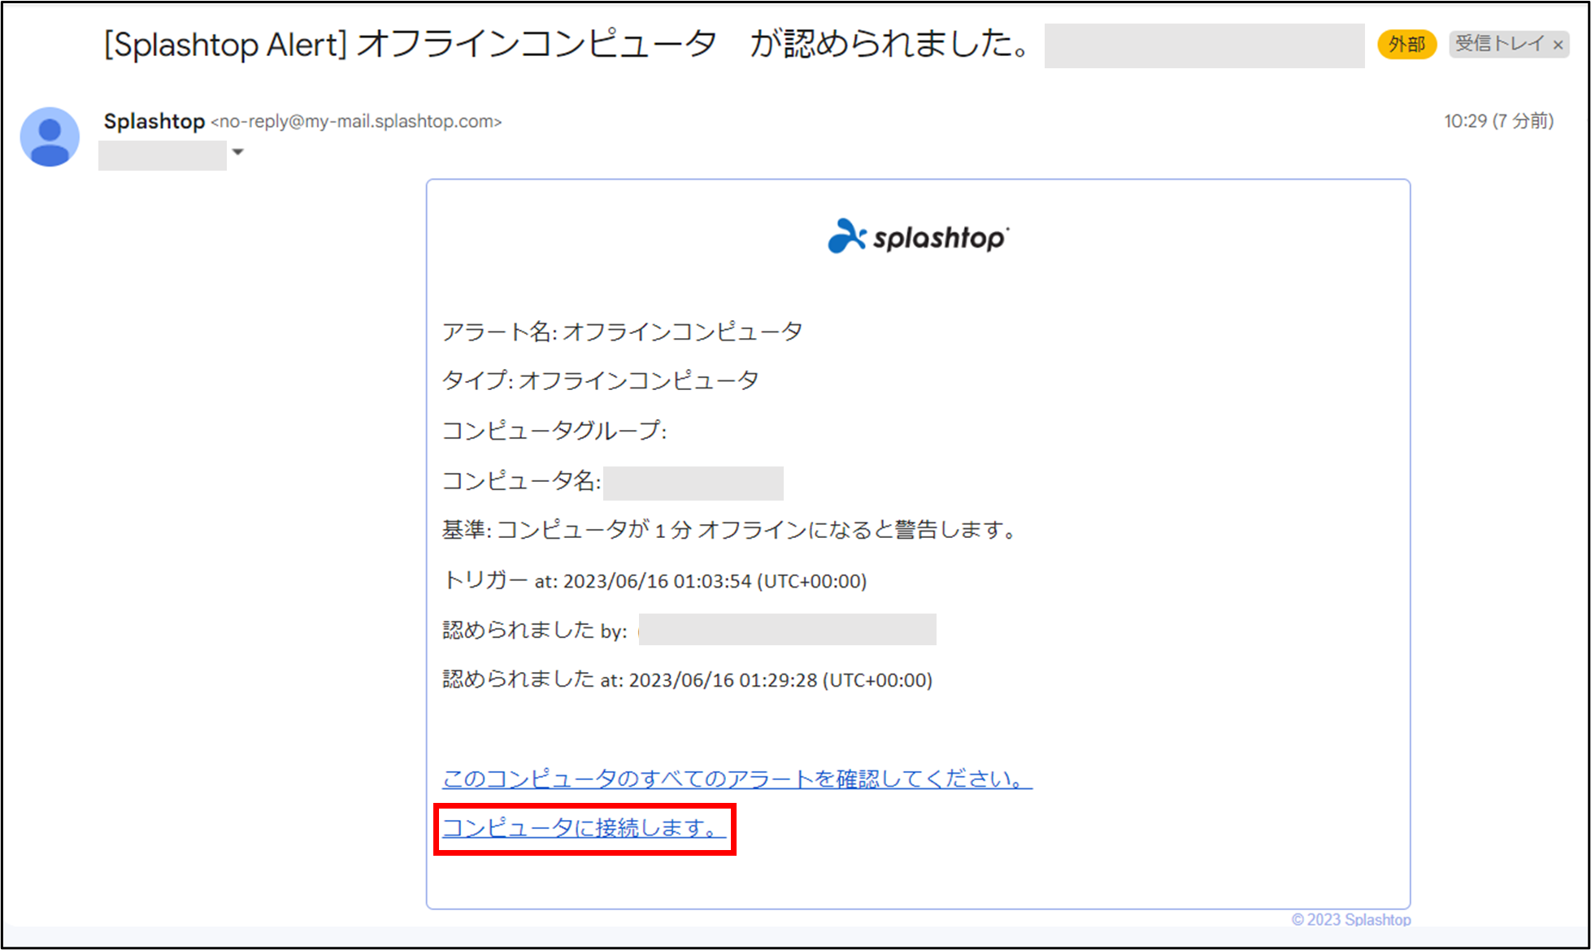Click the 外部 external label badge

point(1406,44)
